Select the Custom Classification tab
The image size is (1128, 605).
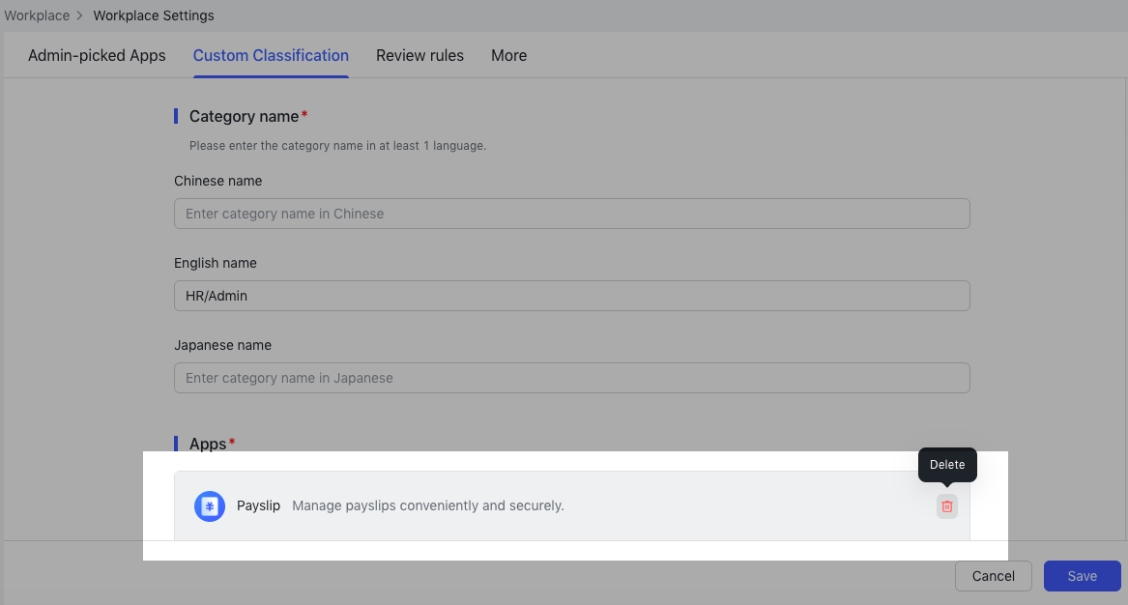[x=271, y=55]
